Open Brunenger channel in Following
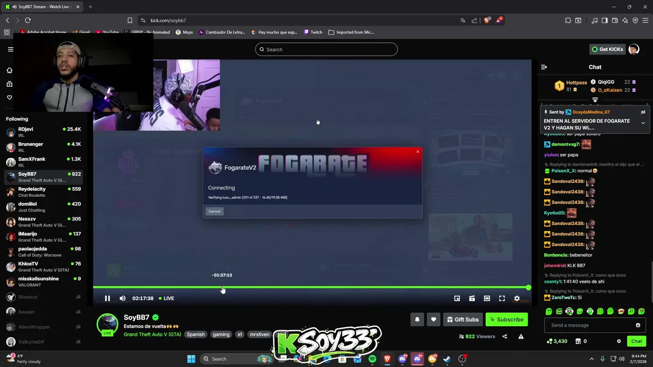The image size is (653, 367). [43, 147]
